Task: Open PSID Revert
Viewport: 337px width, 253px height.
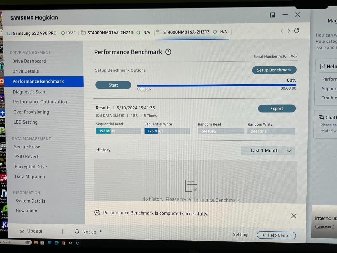Action: pyautogui.click(x=27, y=156)
